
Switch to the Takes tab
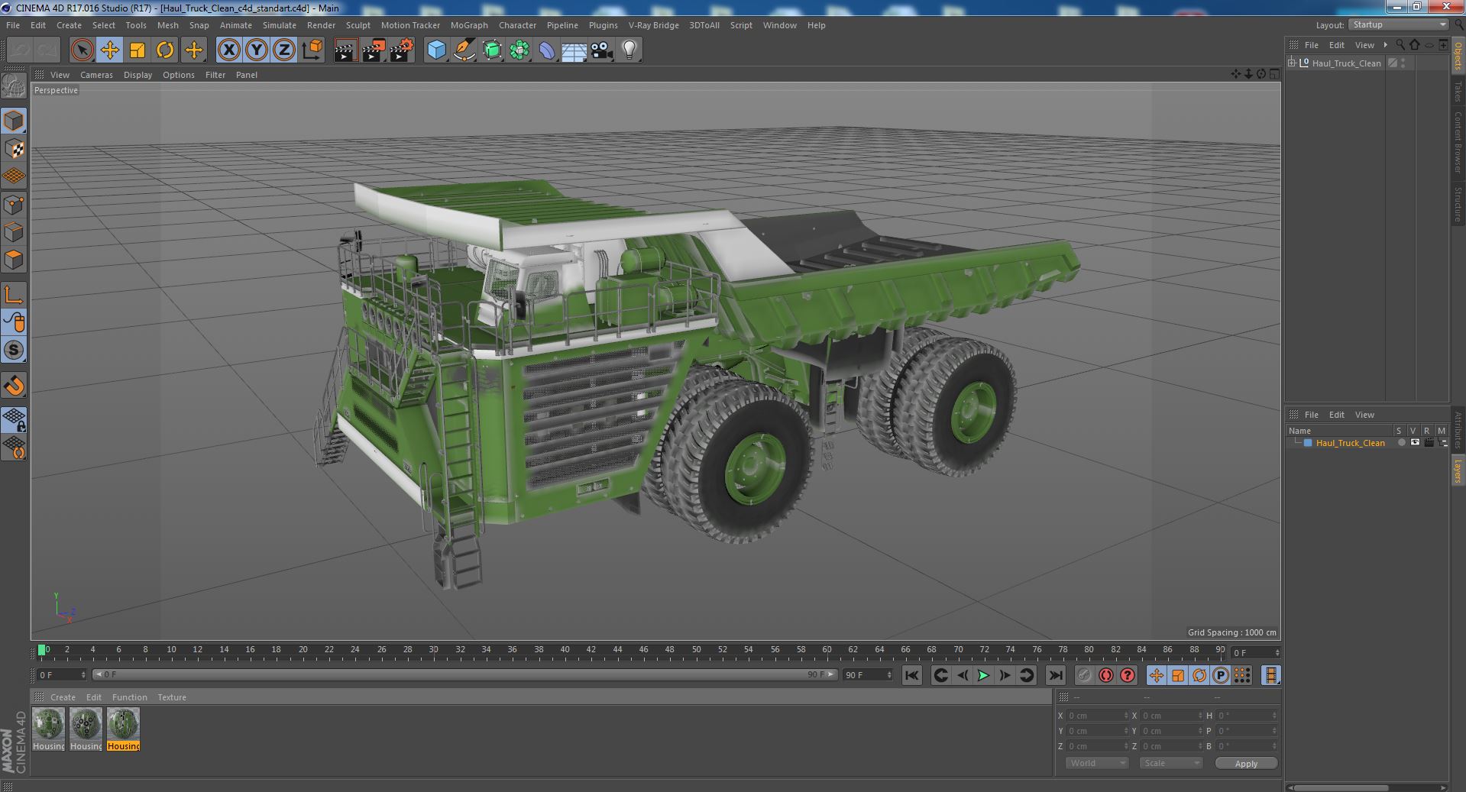1458,92
